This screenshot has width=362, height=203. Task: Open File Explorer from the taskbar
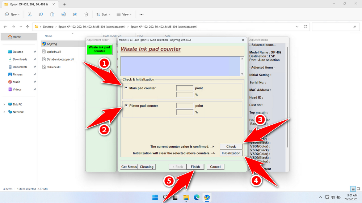click(x=186, y=198)
